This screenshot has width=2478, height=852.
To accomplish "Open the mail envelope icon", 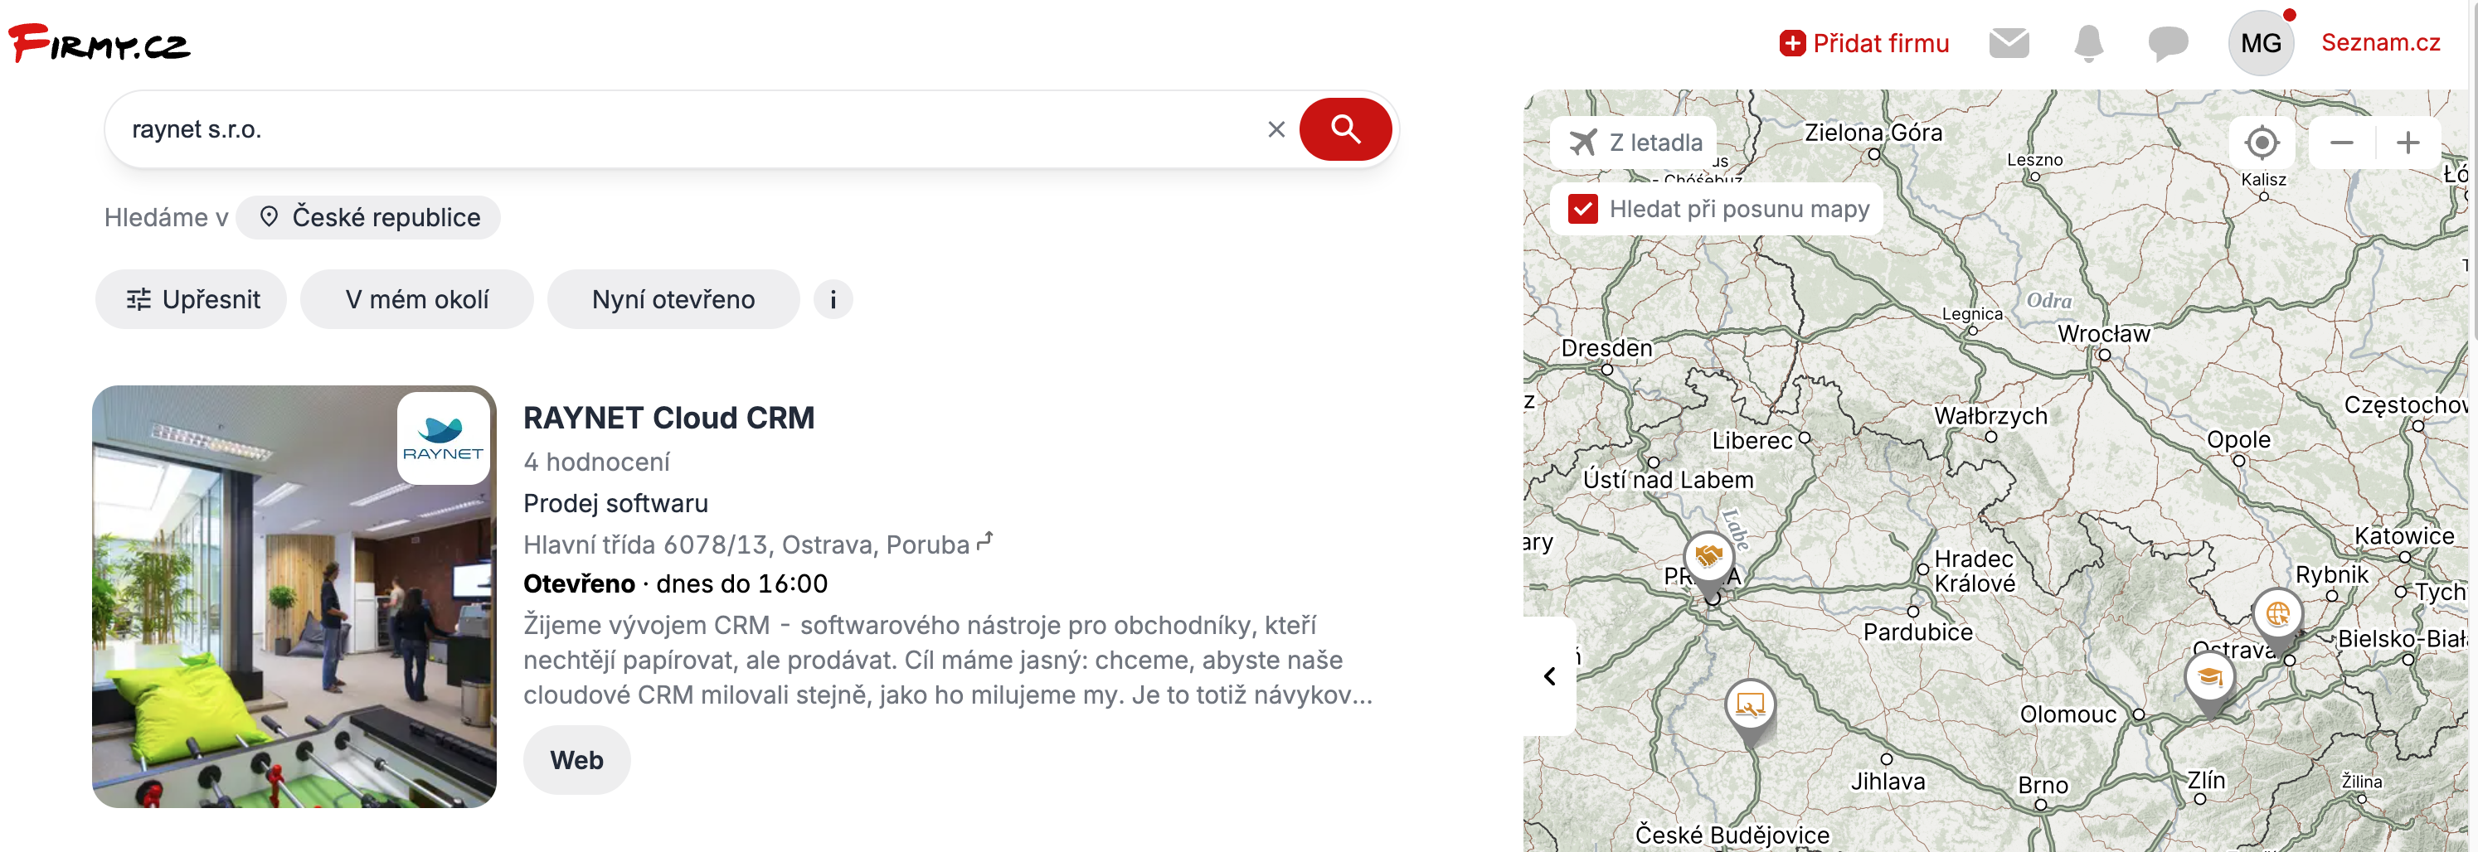I will [2009, 43].
